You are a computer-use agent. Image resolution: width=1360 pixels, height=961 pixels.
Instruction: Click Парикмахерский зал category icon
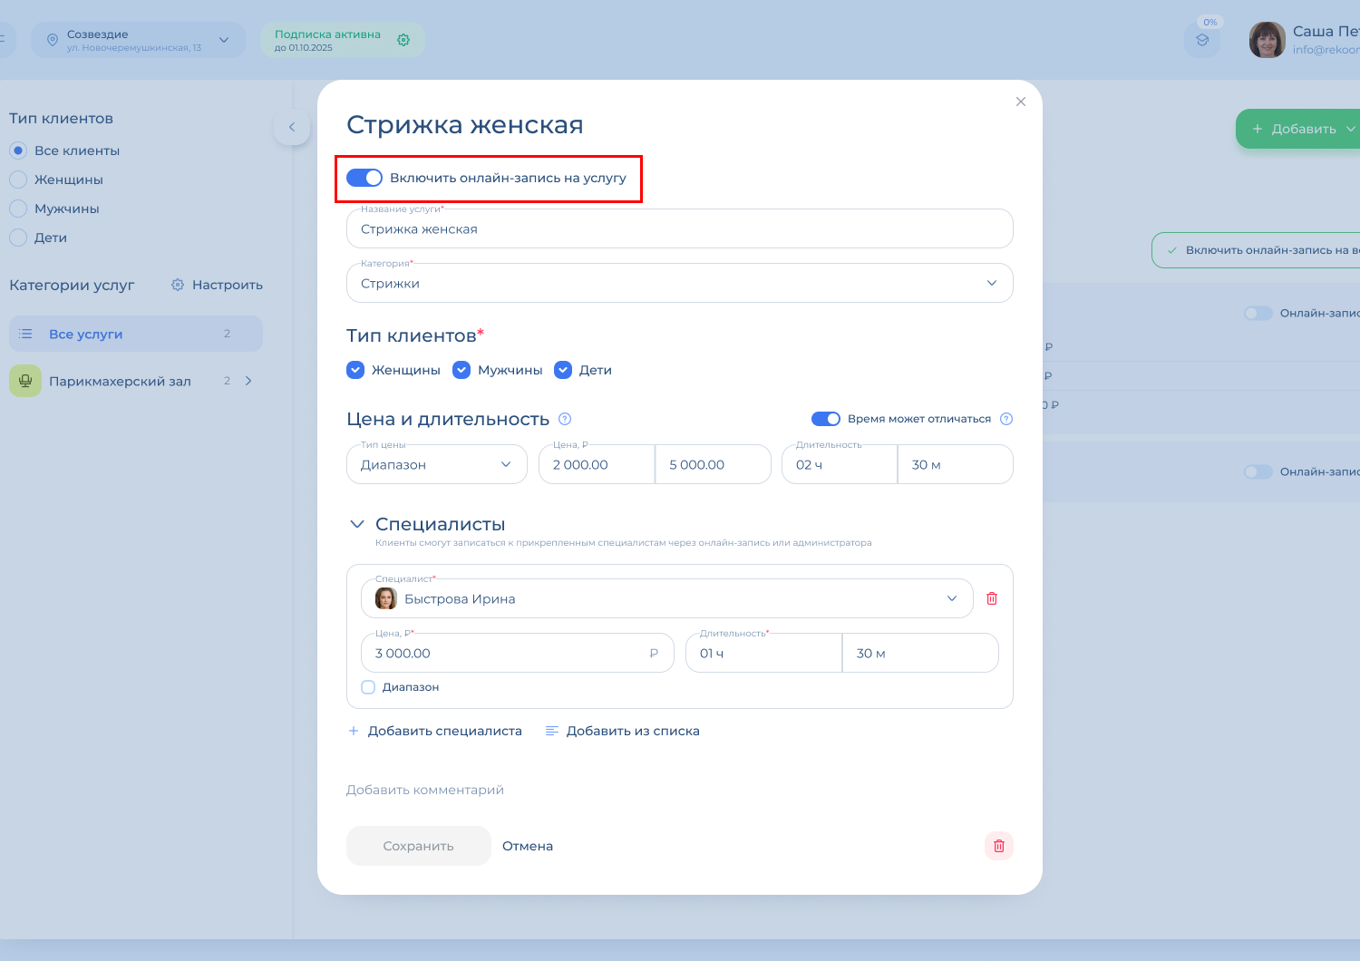pyautogui.click(x=25, y=381)
